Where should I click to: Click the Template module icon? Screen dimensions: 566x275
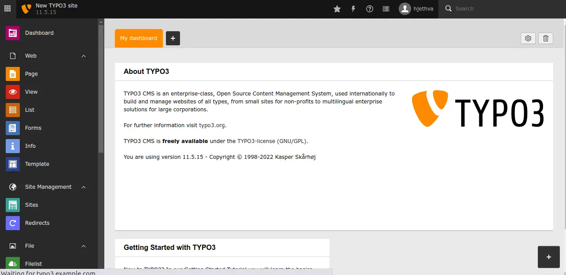pos(13,164)
